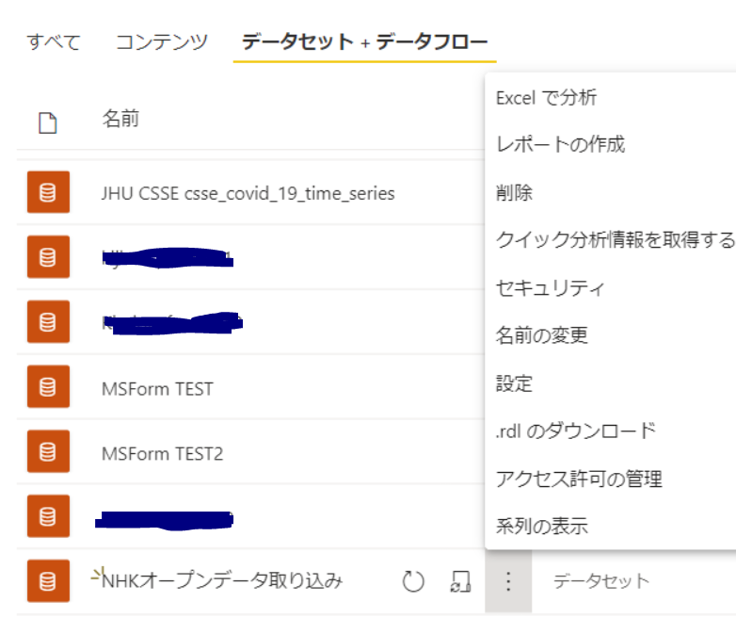The width and height of the screenshot is (736, 618).
Task: Schedule refresh for NHKオープンデータ取り込み
Action: pos(460,581)
